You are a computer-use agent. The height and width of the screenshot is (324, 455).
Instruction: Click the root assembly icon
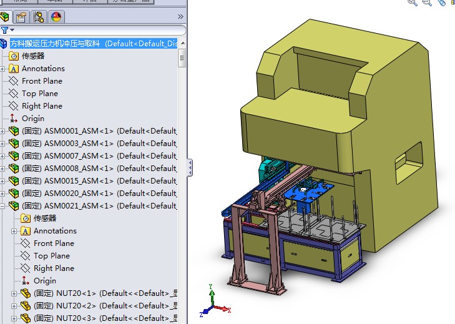tap(4, 44)
